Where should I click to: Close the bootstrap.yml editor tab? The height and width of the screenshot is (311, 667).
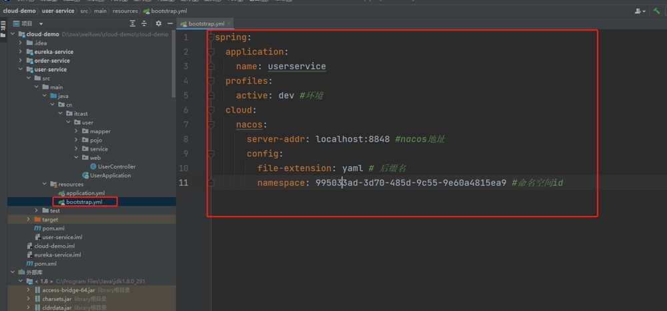pyautogui.click(x=229, y=24)
